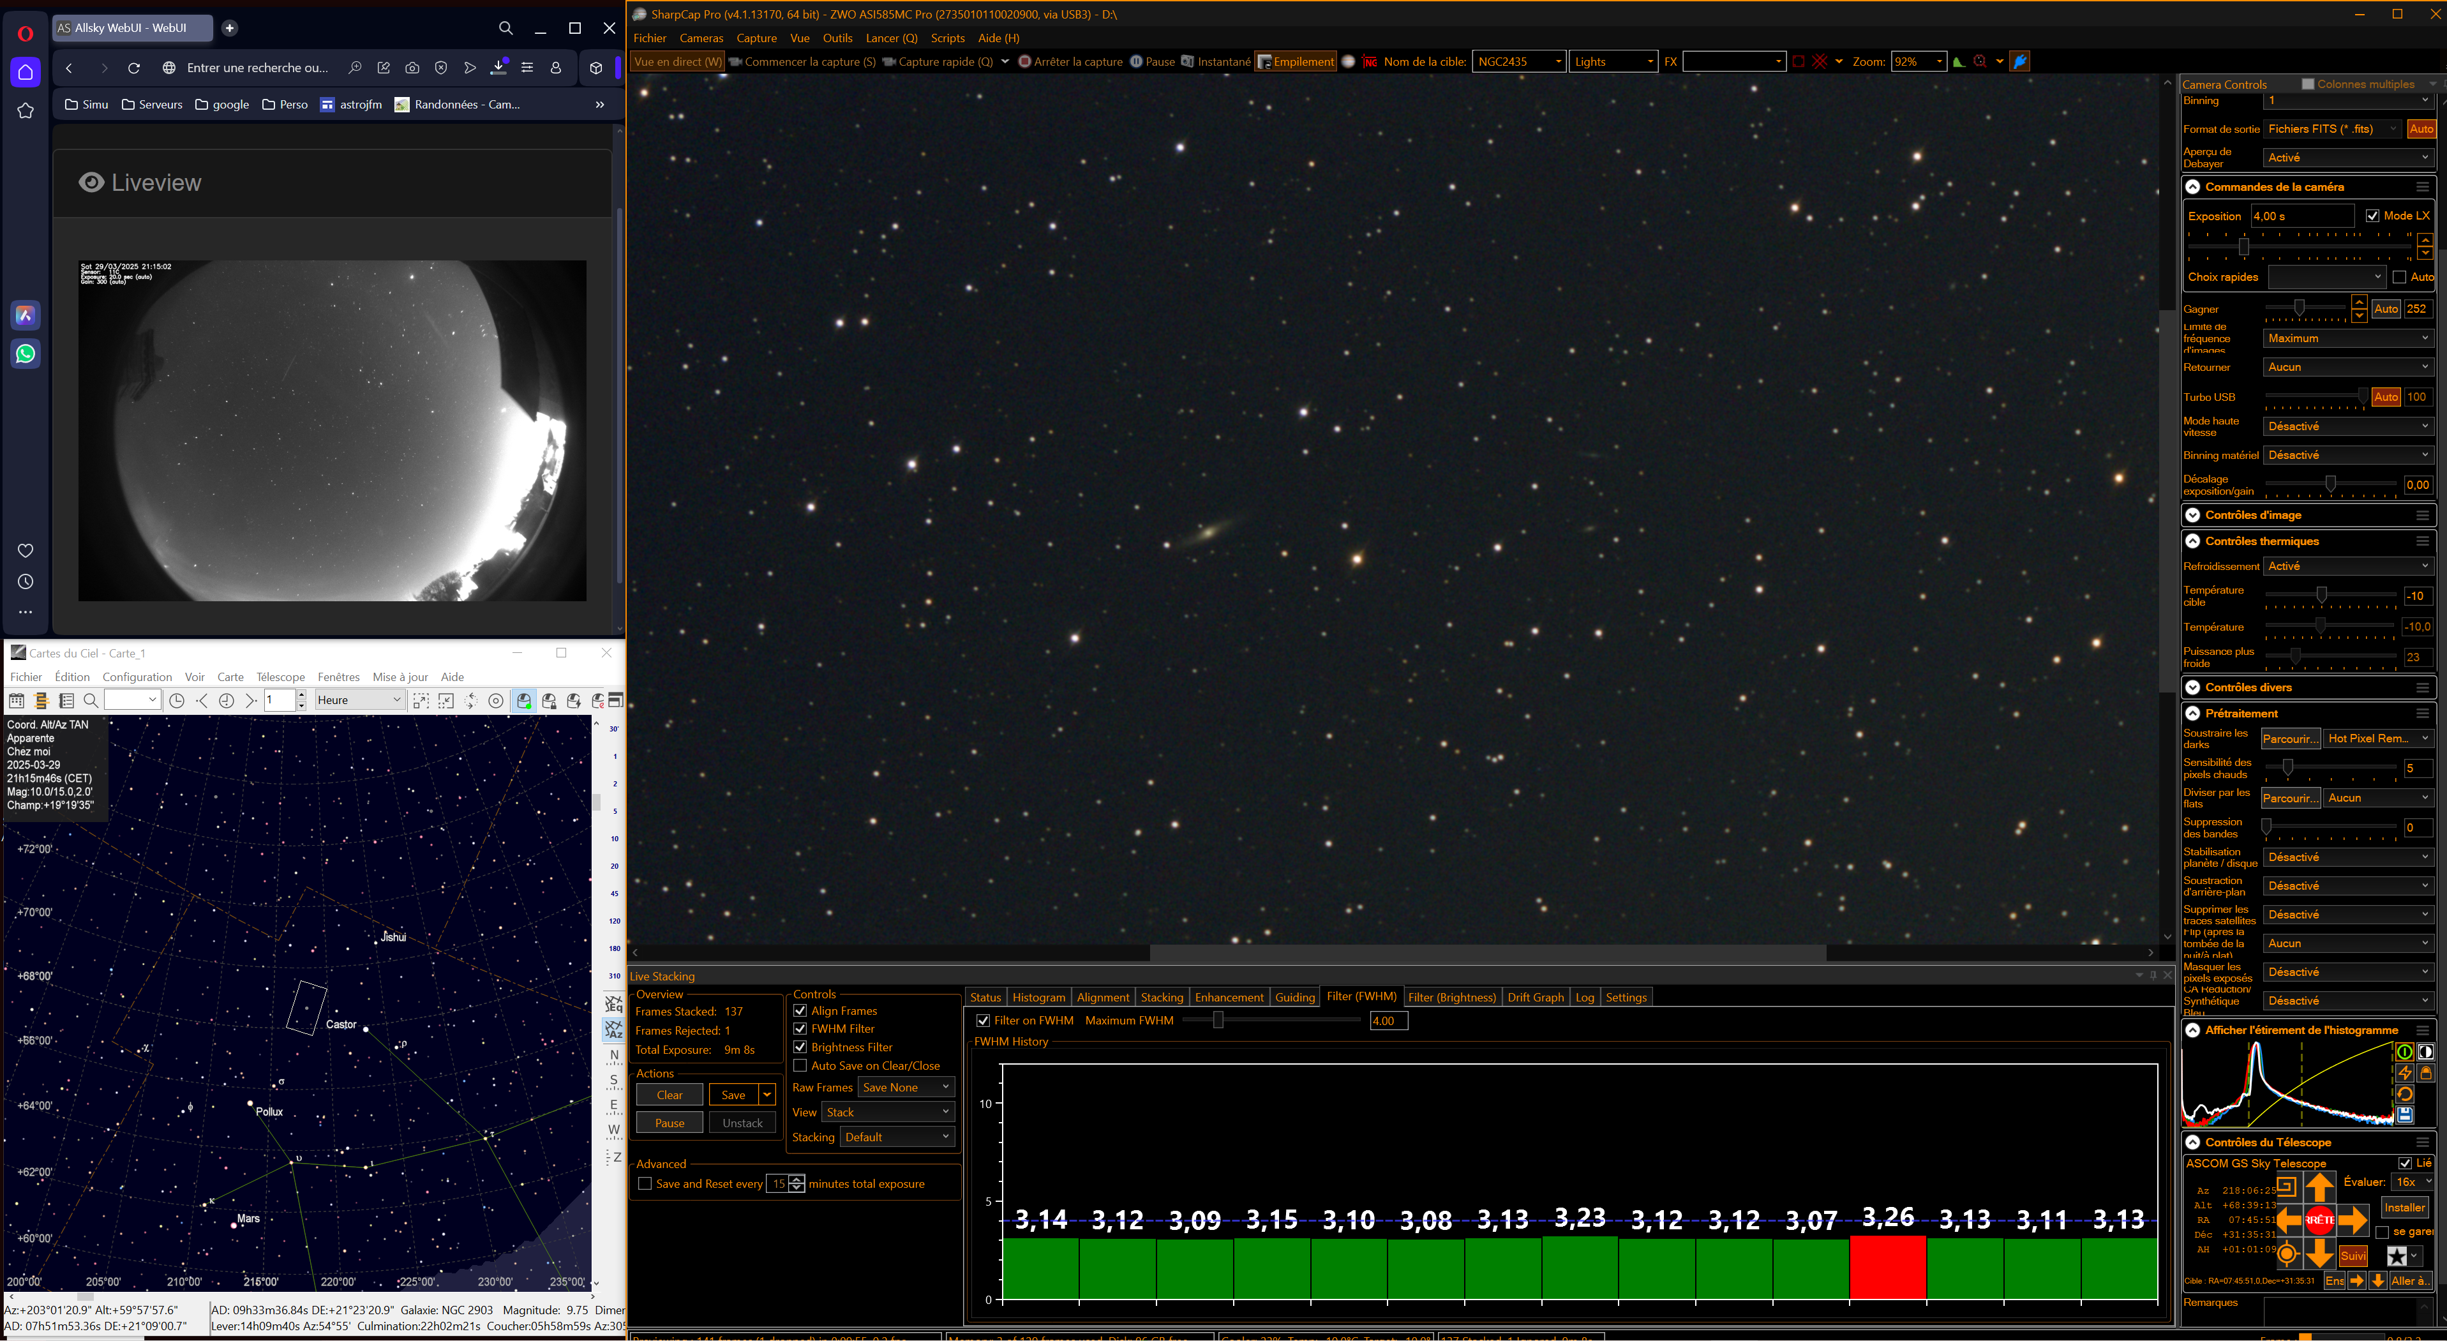The image size is (2447, 1341).
Task: Click the orange target recenter icon
Action: click(x=2287, y=1255)
